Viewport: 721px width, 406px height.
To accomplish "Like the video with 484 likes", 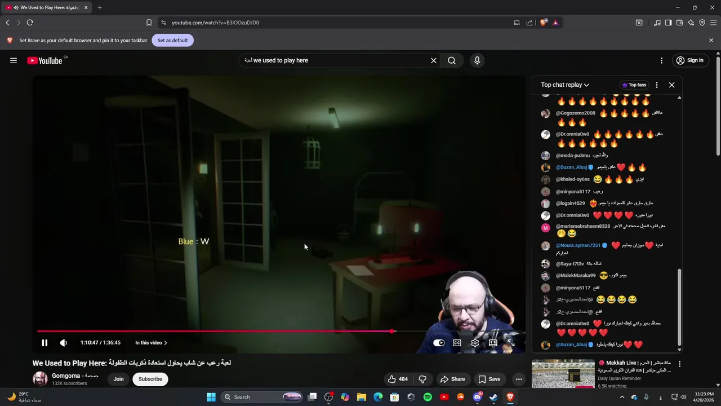I will (398, 379).
